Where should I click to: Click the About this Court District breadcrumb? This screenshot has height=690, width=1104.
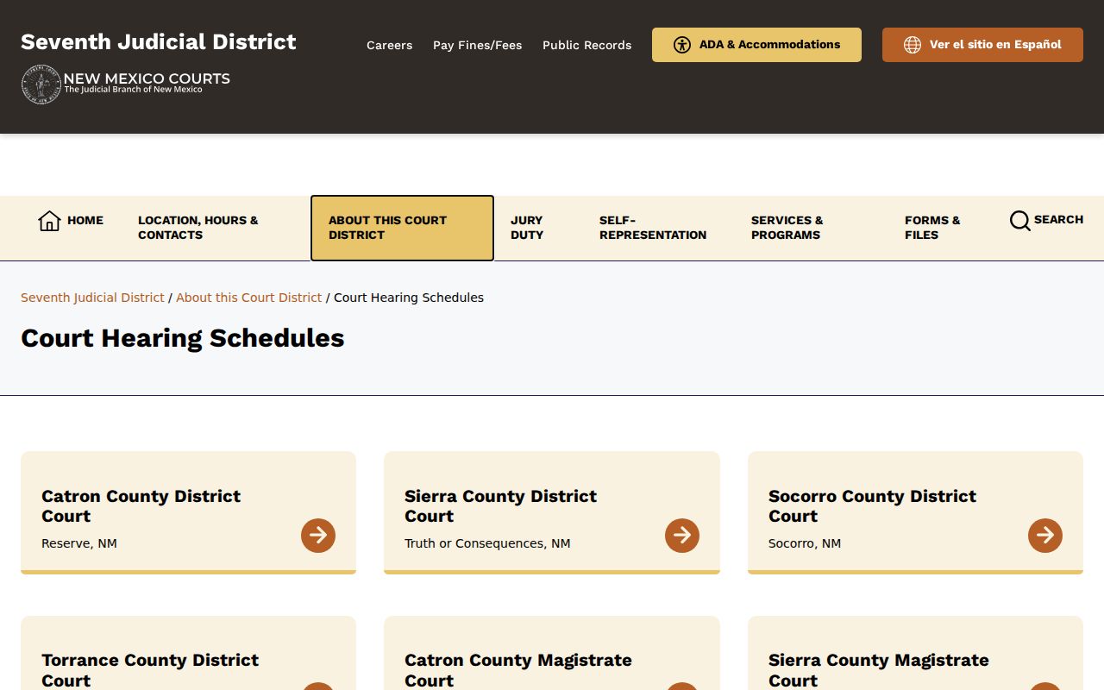click(x=249, y=298)
